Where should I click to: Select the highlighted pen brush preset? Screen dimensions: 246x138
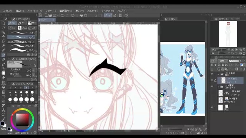click(x=21, y=37)
